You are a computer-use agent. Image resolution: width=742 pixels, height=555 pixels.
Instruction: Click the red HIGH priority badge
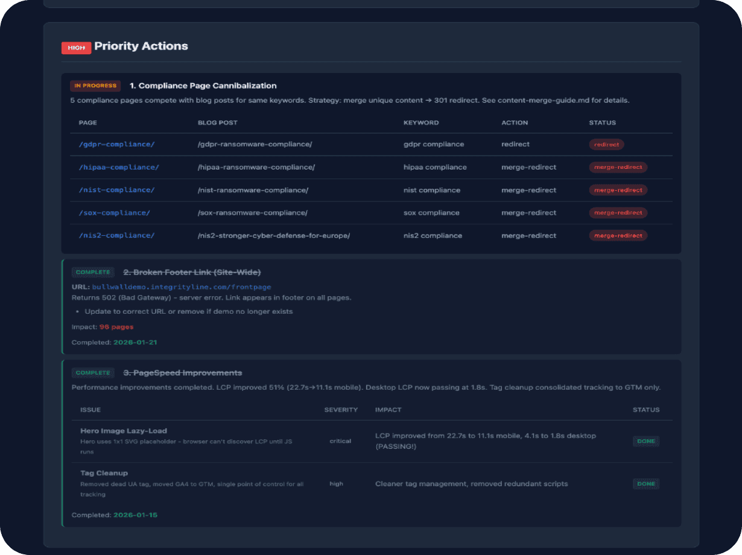[x=76, y=48]
